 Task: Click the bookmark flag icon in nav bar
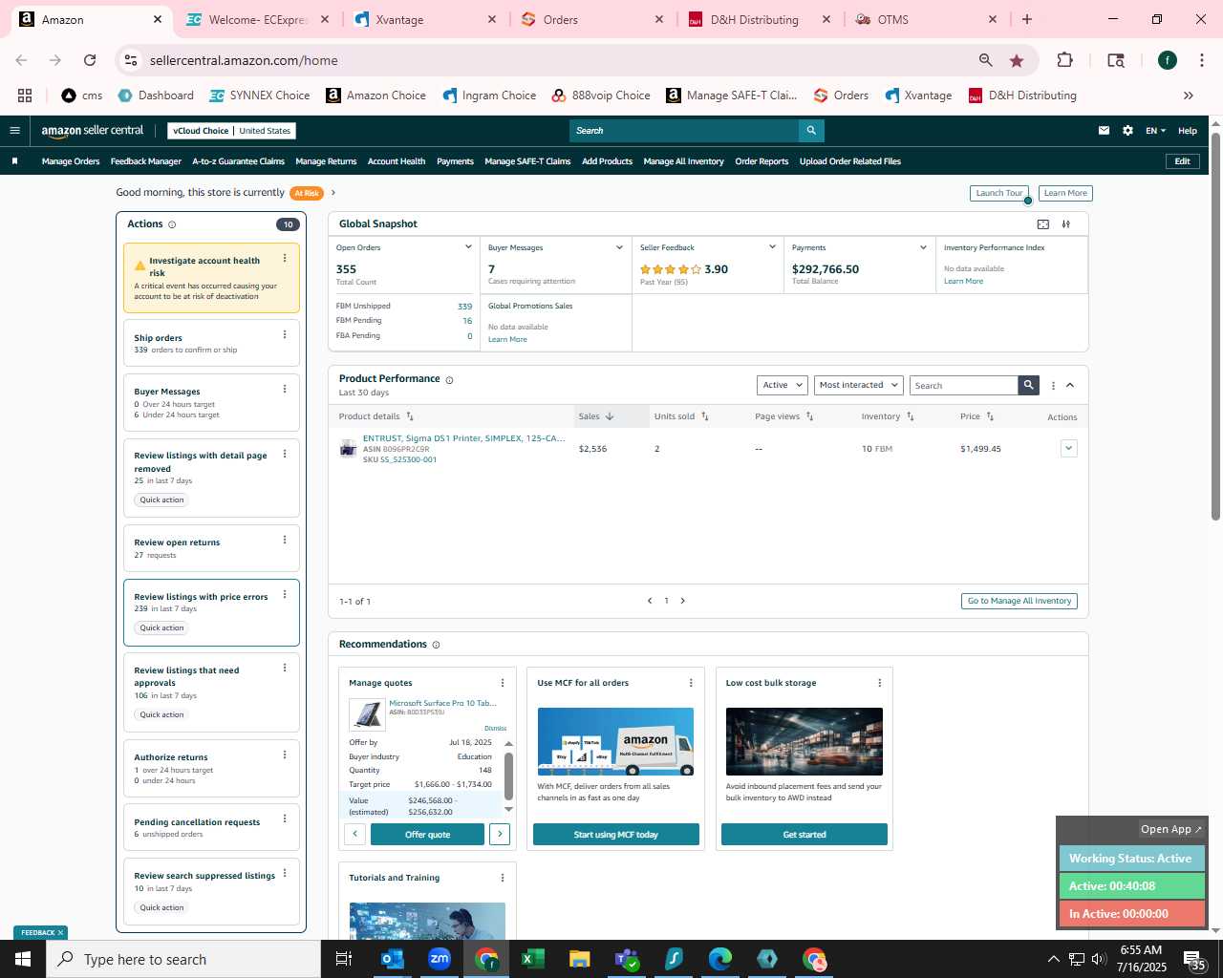tap(15, 161)
